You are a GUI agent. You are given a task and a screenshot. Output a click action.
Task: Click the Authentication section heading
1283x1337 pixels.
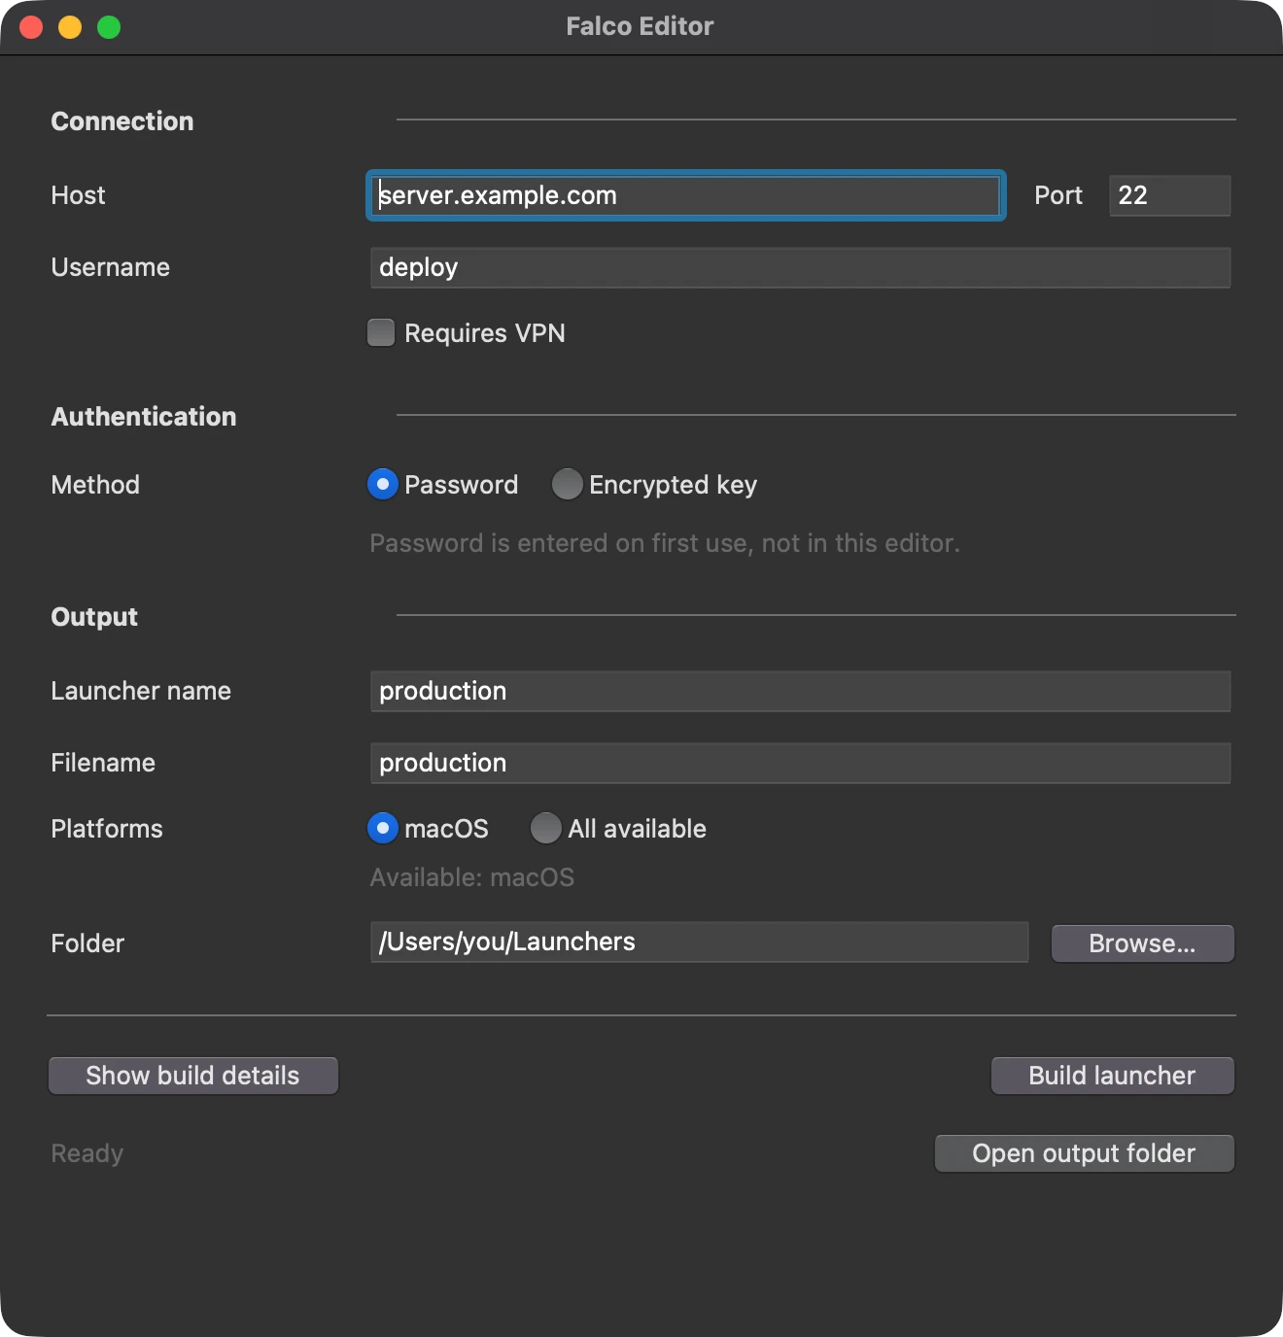tap(144, 417)
